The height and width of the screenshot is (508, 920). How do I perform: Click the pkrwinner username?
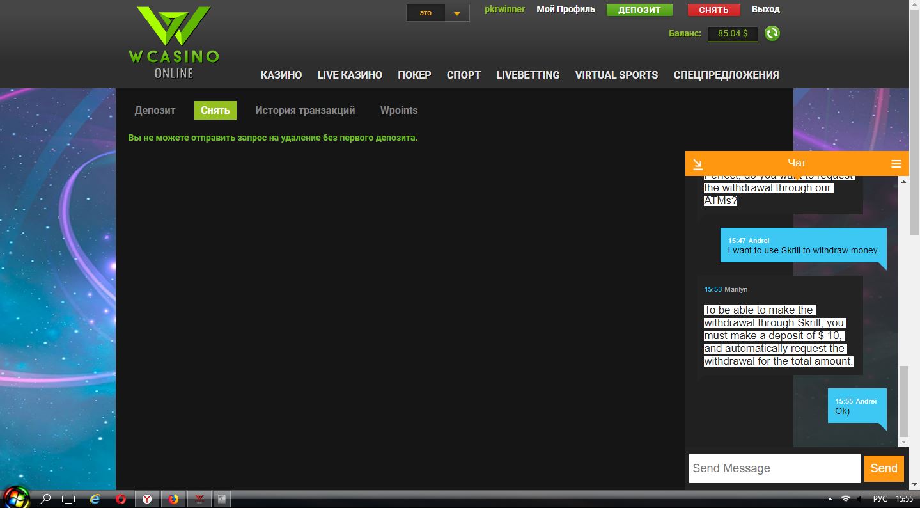(504, 10)
